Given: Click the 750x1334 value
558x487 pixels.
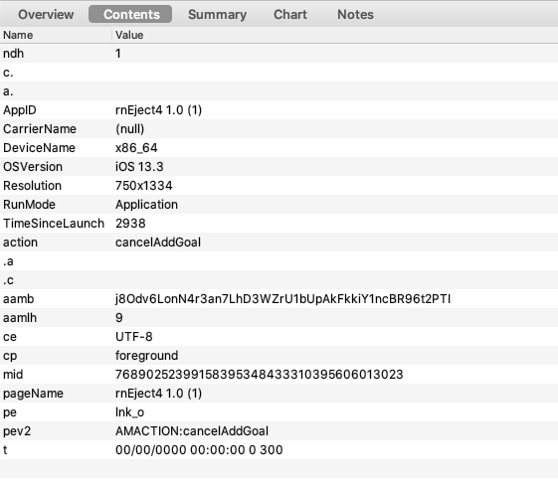Looking at the screenshot, I should pos(144,186).
